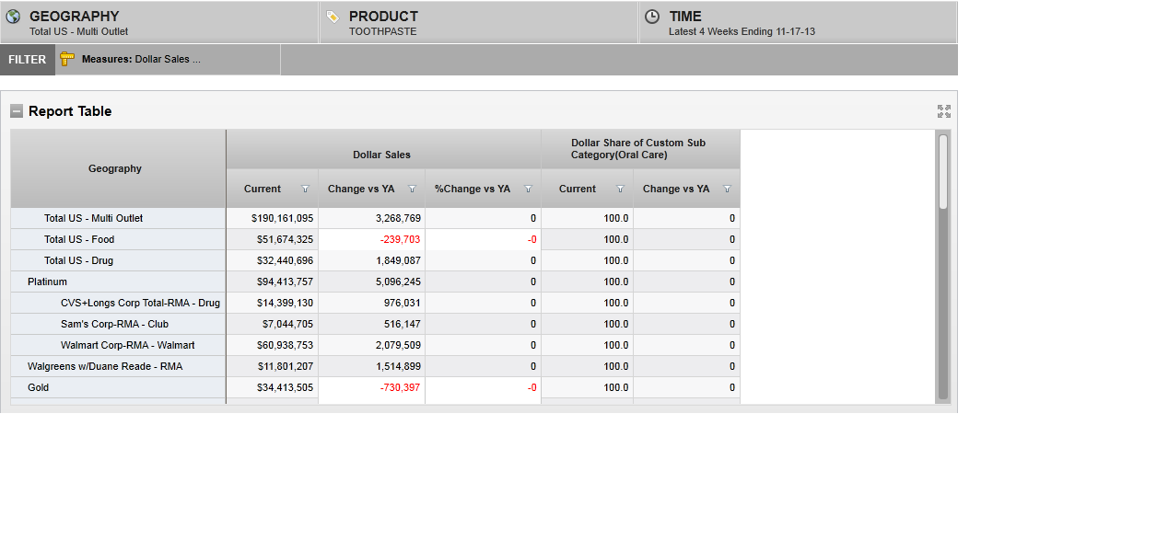Click the table's vertical scrollbar thumb
Image resolution: width=1168 pixels, height=540 pixels.
(x=942, y=172)
